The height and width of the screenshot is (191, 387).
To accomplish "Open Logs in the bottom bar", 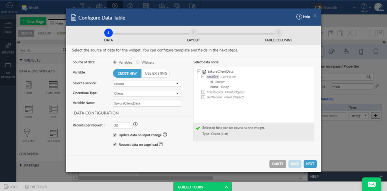I will click(x=11, y=187).
